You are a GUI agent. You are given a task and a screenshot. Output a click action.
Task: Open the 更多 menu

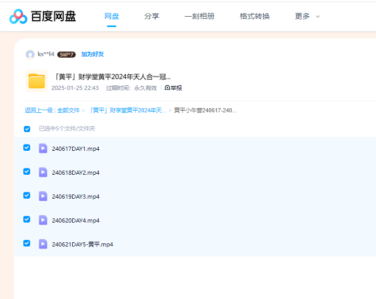[x=302, y=16]
